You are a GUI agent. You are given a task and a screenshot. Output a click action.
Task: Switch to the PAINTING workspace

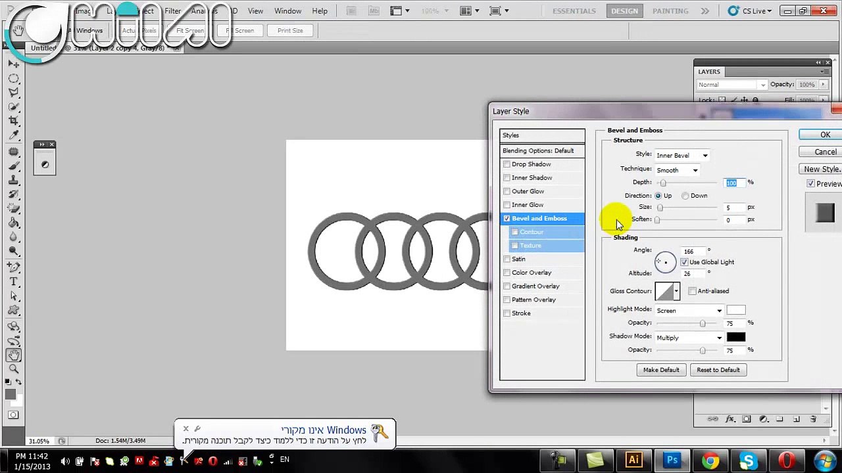tap(670, 11)
